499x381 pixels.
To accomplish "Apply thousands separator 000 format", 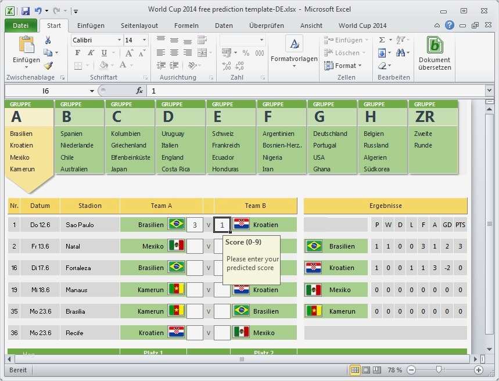I will (x=260, y=53).
